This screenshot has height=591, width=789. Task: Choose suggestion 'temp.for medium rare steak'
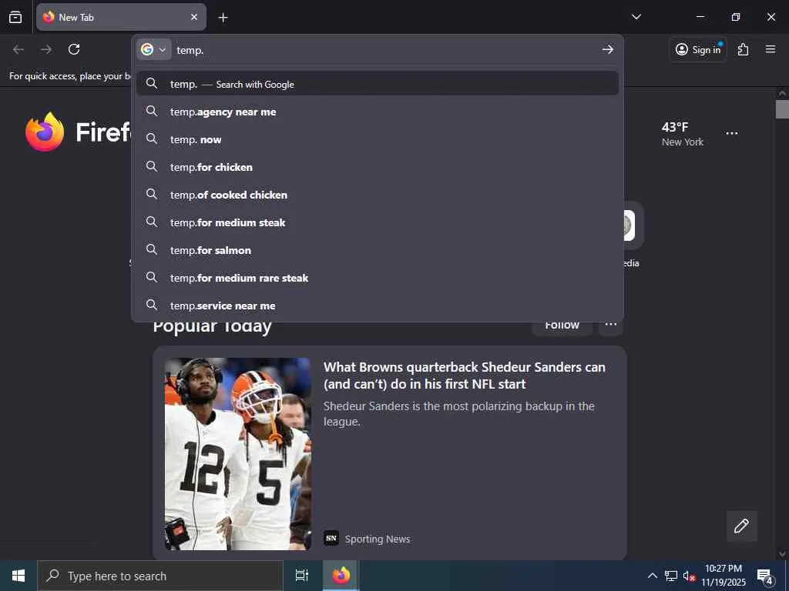pos(378,277)
